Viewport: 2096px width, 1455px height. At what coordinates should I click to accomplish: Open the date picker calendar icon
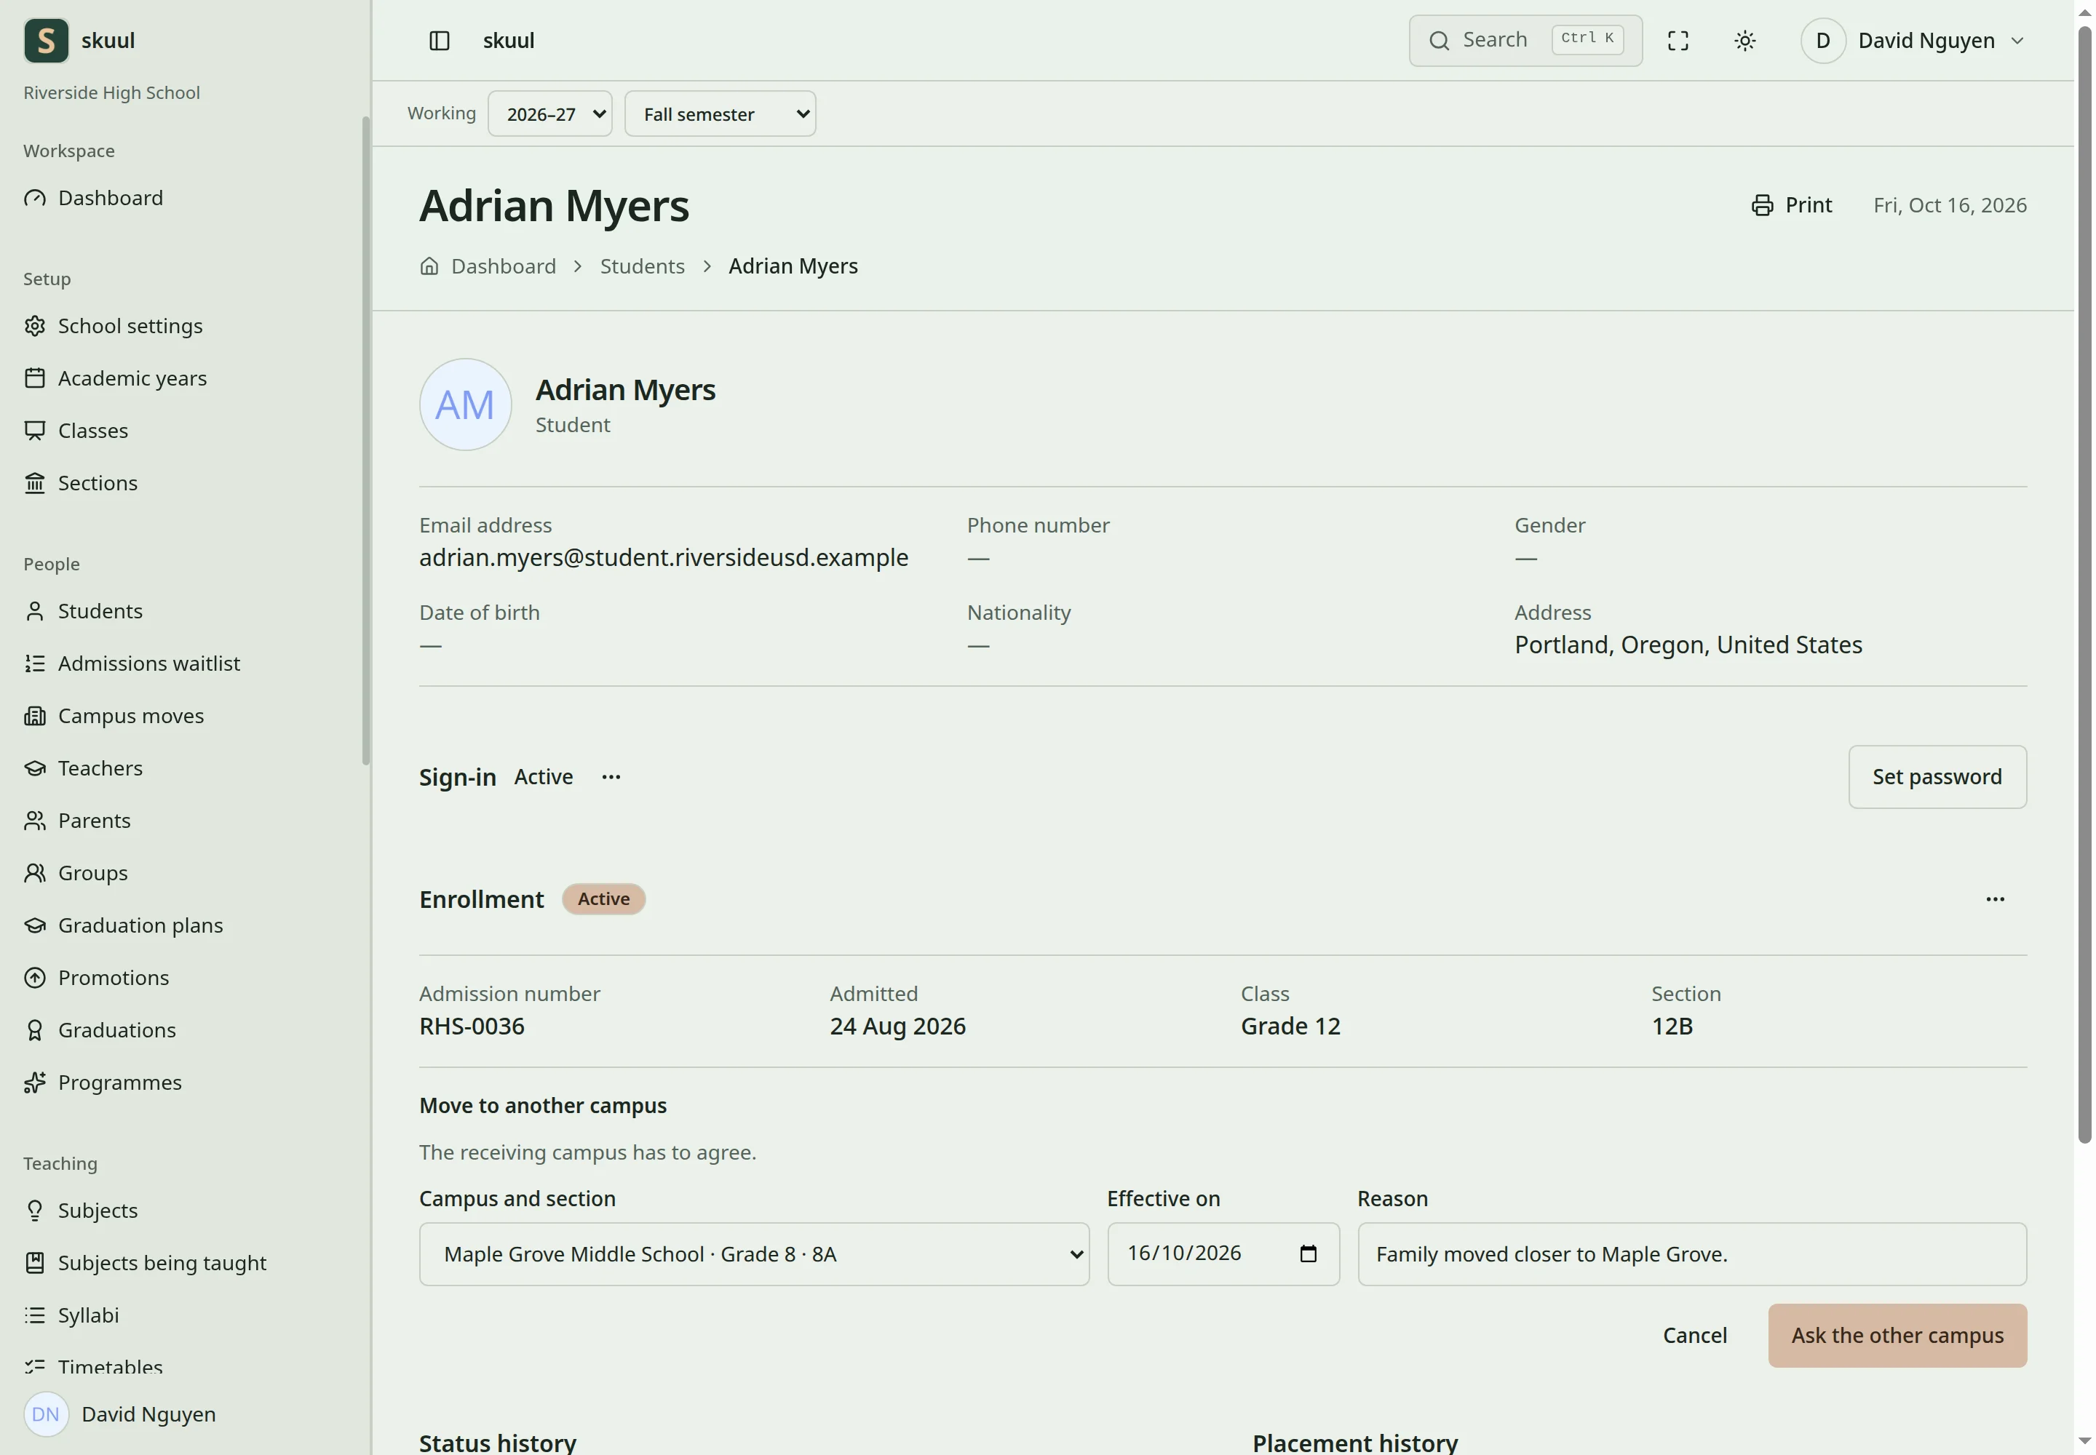tap(1308, 1253)
